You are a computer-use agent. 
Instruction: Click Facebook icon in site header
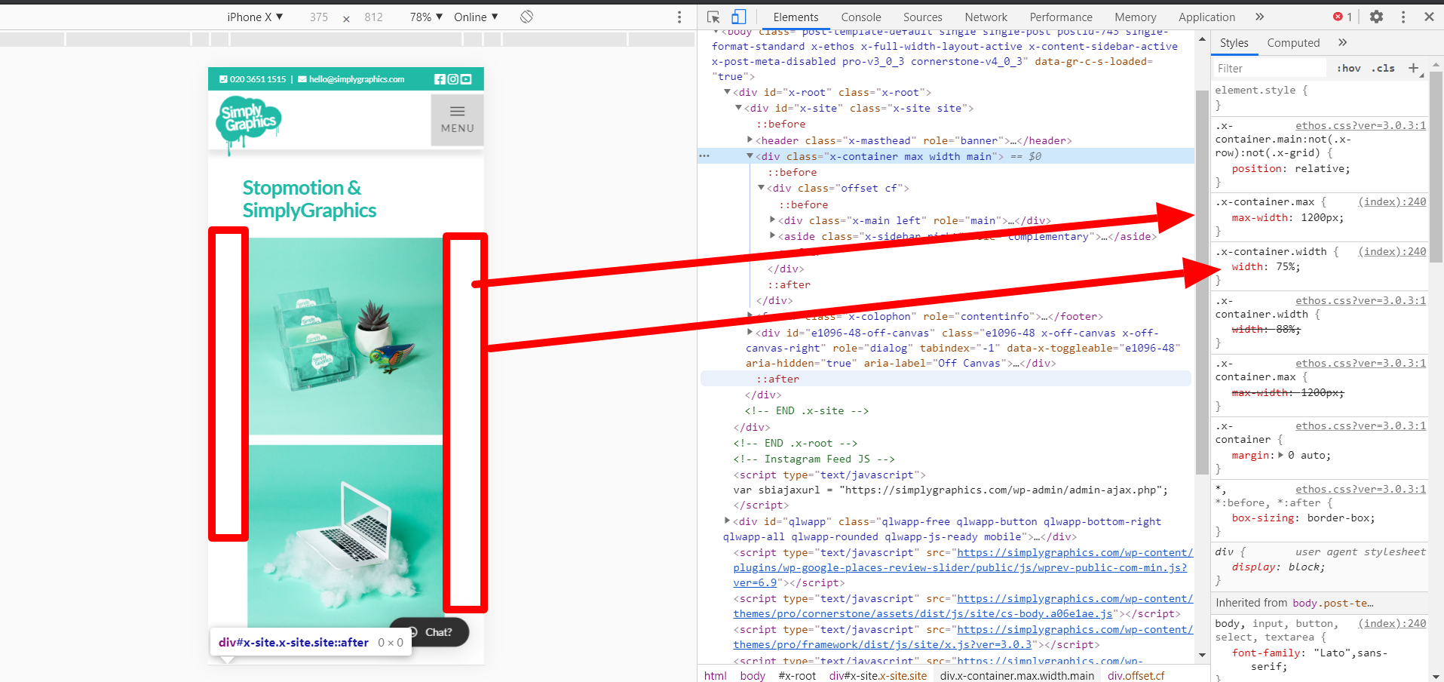(440, 79)
